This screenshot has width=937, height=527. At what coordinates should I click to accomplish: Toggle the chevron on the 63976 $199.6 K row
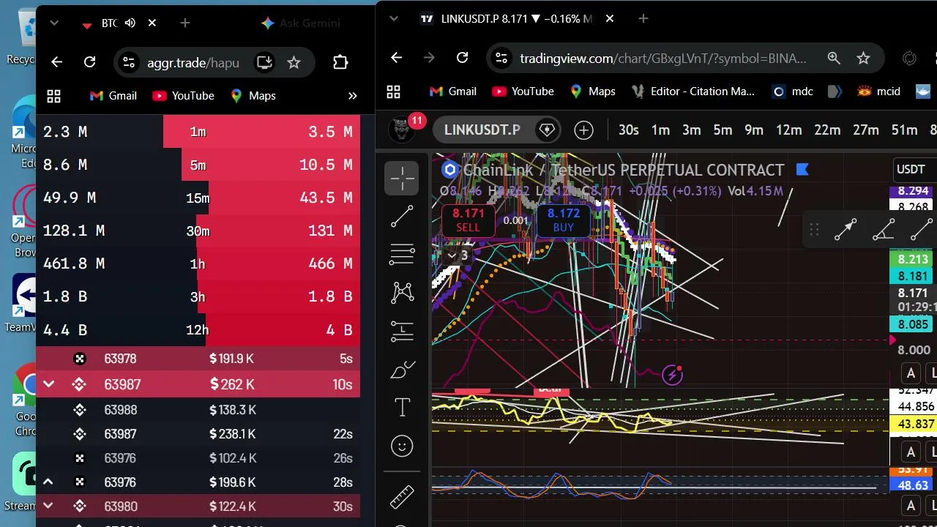click(48, 482)
